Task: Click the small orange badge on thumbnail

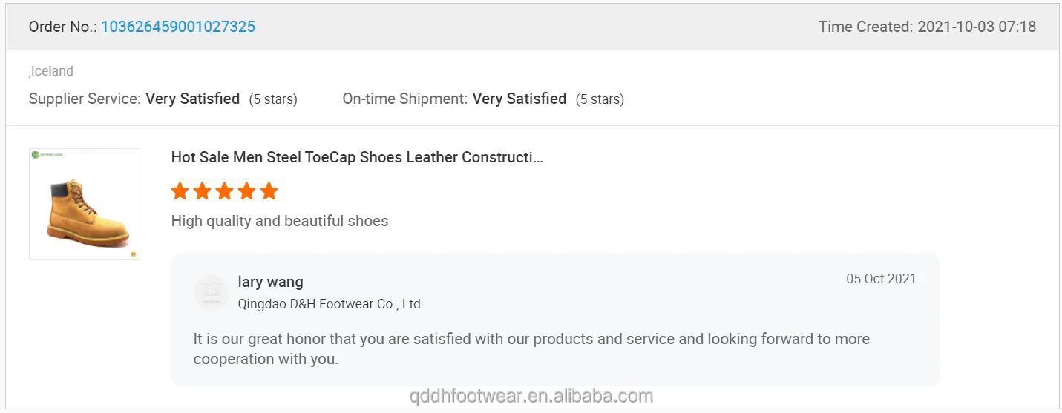Action: coord(134,254)
